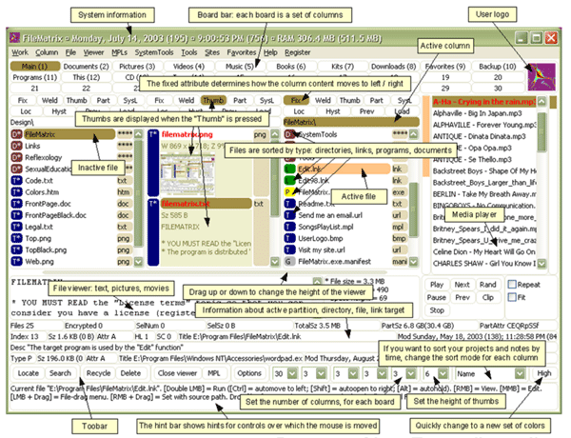Enable the Repeat checkbox
The width and height of the screenshot is (571, 438).
click(512, 285)
